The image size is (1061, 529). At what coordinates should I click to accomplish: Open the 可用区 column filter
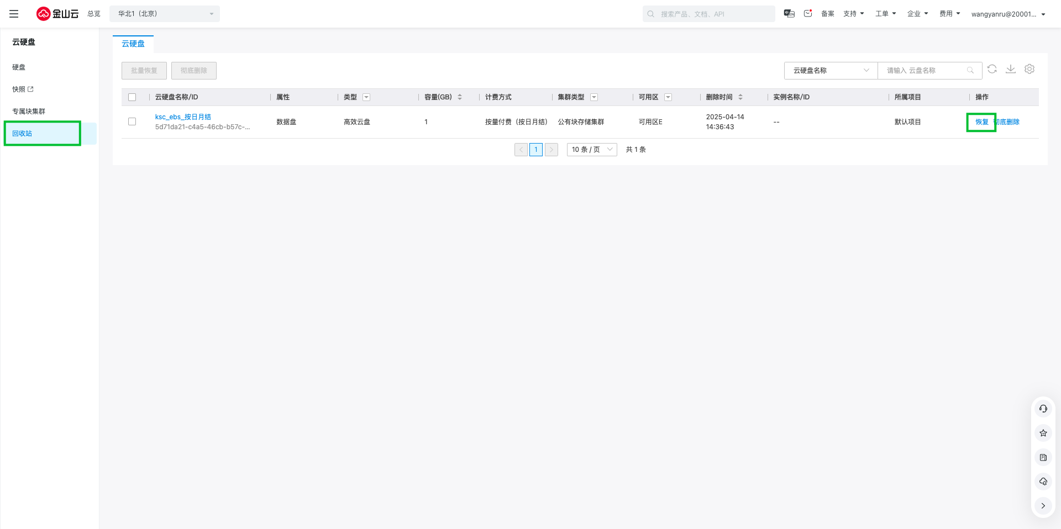668,97
